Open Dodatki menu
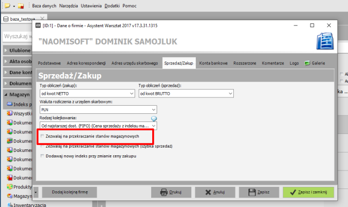This screenshot has height=207, width=348. coord(112,6)
